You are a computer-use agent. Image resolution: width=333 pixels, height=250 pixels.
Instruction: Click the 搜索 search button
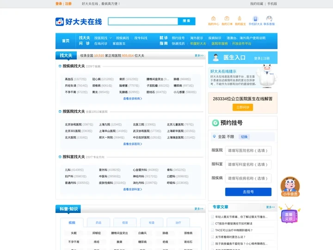[186, 21]
